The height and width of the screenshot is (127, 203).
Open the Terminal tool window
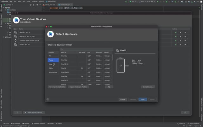coord(26,124)
